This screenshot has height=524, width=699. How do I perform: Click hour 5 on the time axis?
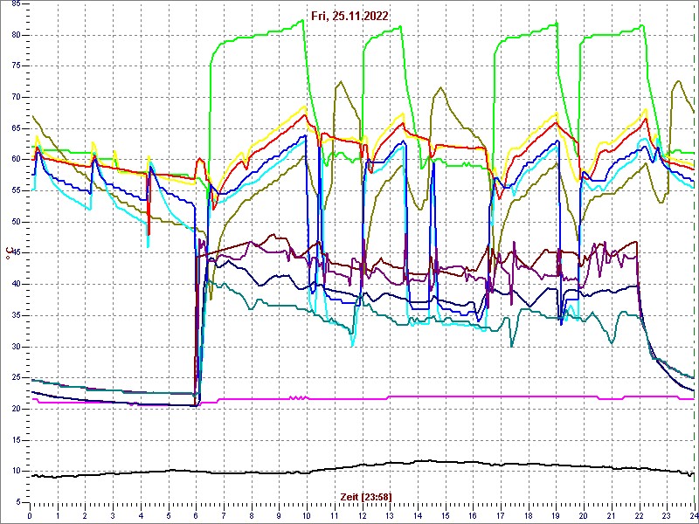[169, 515]
